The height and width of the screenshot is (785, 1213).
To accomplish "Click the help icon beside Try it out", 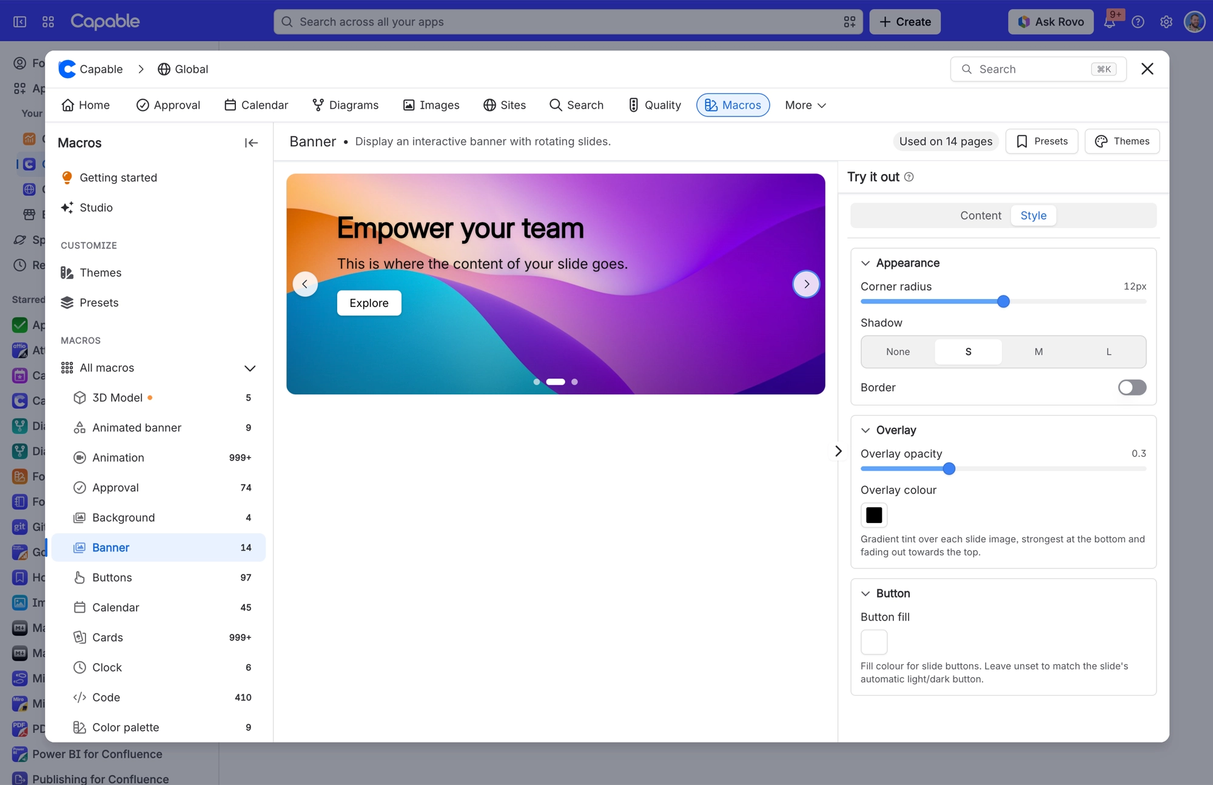I will [x=909, y=177].
